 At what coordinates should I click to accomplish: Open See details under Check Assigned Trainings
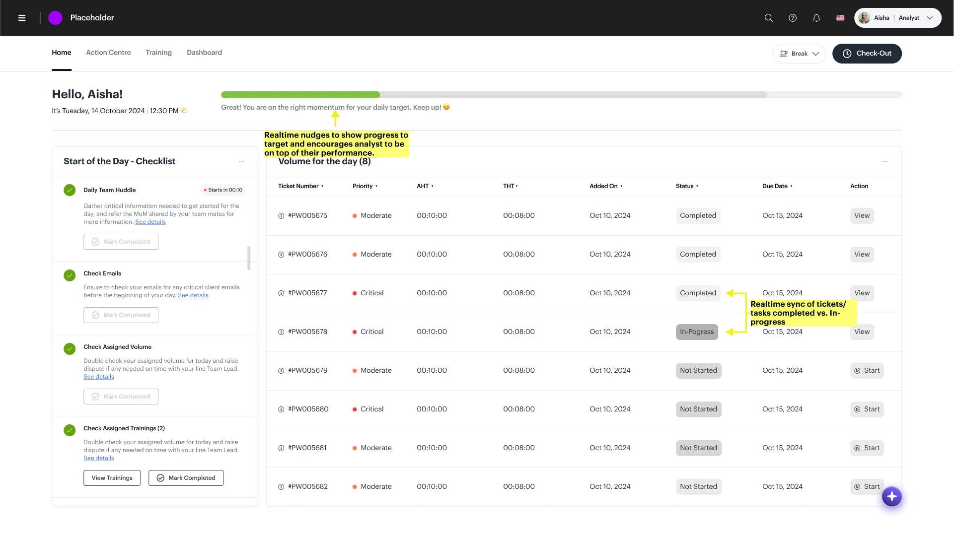99,458
